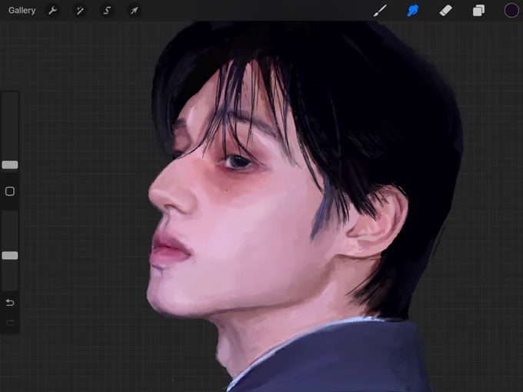Click the brush opacity slider handle
This screenshot has height=392, width=523.
click(x=10, y=256)
